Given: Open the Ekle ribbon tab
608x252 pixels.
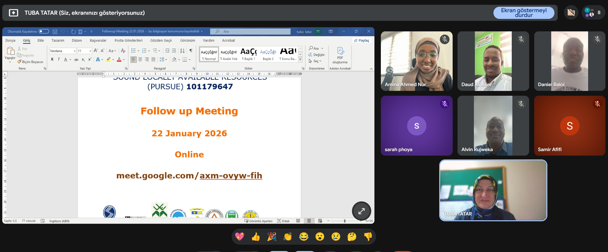Looking at the screenshot, I should [41, 40].
